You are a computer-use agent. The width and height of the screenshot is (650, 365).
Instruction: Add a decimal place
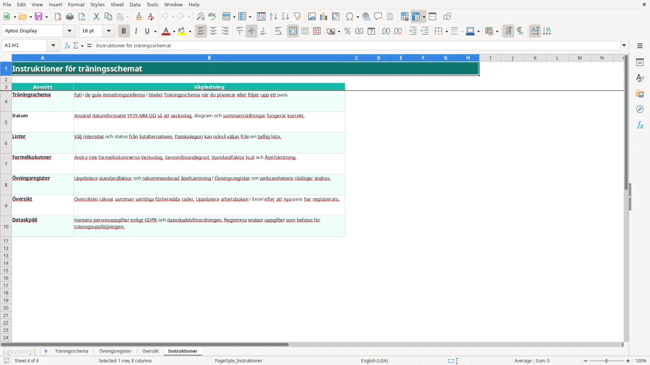coord(386,31)
